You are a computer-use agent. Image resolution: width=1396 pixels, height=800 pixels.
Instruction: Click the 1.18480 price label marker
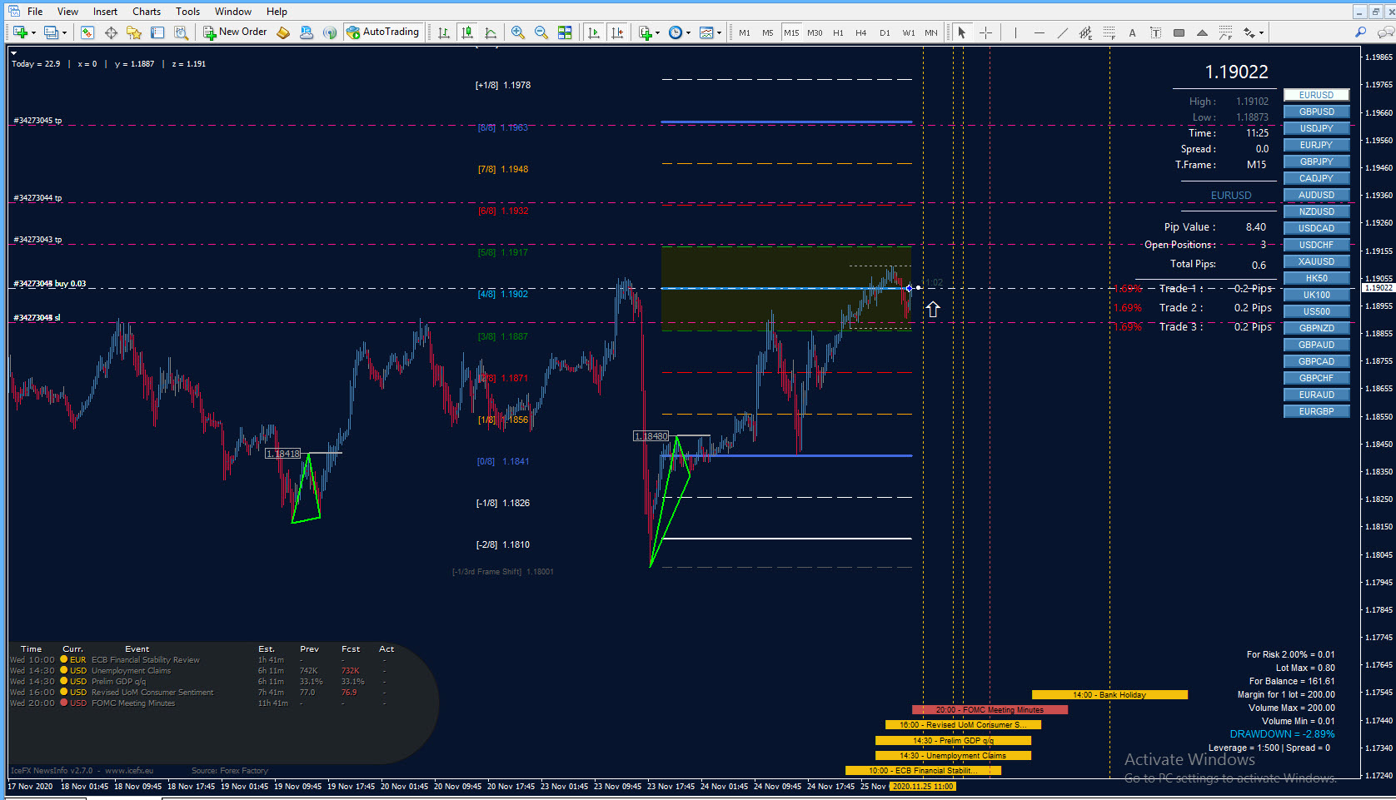(651, 436)
